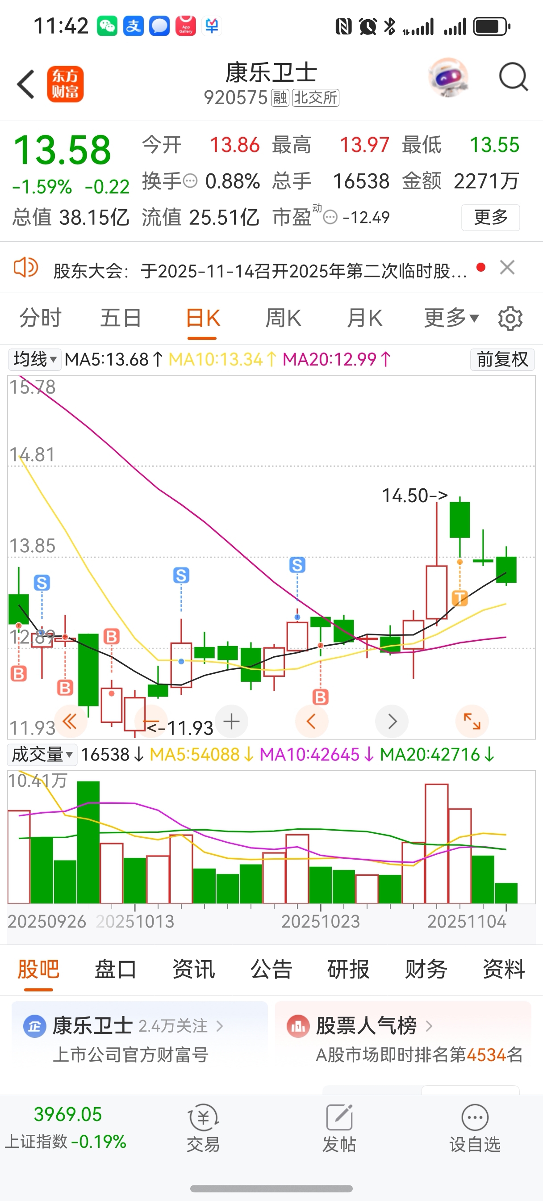Screen dimensions: 543x1201
Task: Select the 股吧 tab
Action: pos(39,970)
